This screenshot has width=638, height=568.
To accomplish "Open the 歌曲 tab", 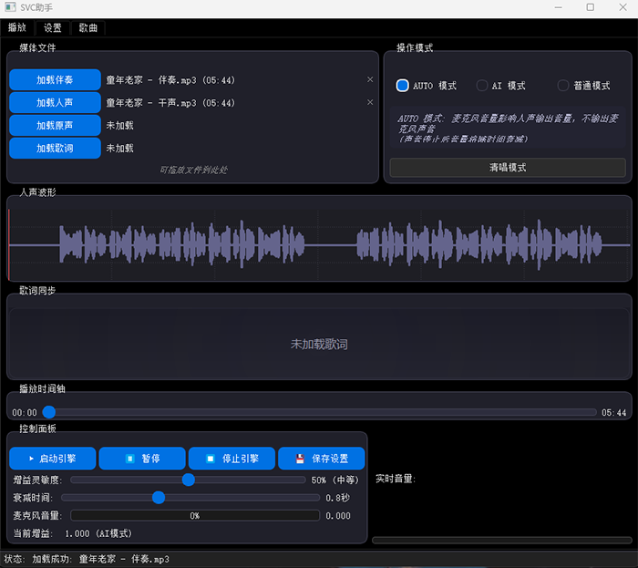I will pyautogui.click(x=88, y=28).
